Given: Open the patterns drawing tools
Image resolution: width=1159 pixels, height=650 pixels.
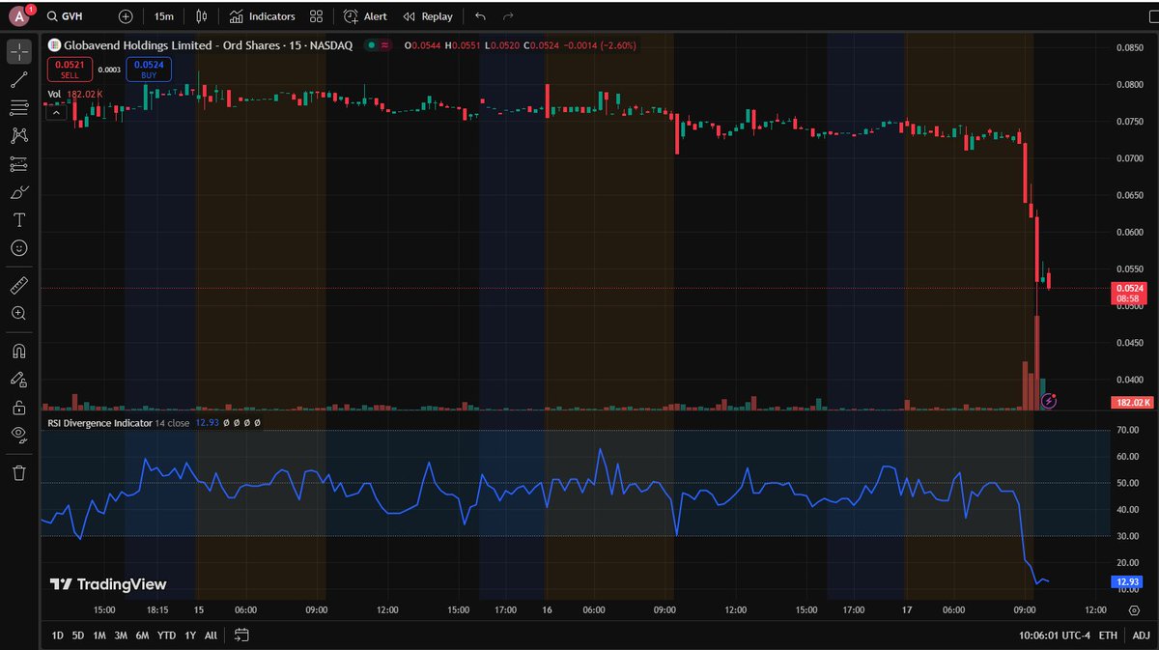Looking at the screenshot, I should click(19, 135).
